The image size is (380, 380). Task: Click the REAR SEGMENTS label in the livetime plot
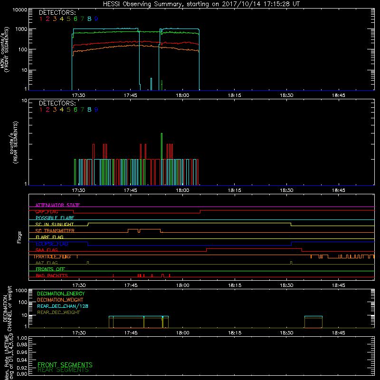pyautogui.click(x=63, y=370)
